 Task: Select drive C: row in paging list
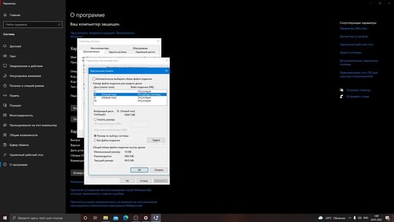pos(130,91)
